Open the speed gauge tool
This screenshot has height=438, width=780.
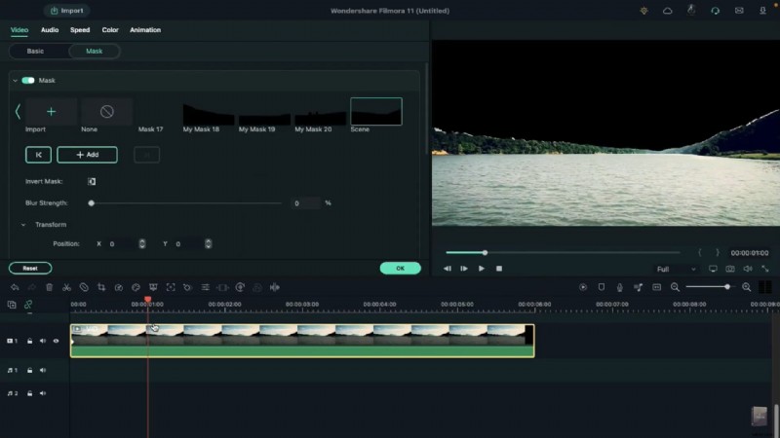coord(118,287)
